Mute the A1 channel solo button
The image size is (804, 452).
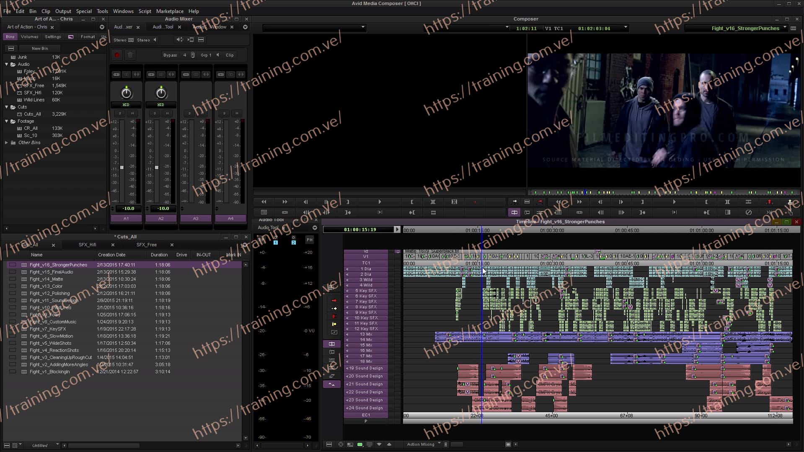(119, 114)
